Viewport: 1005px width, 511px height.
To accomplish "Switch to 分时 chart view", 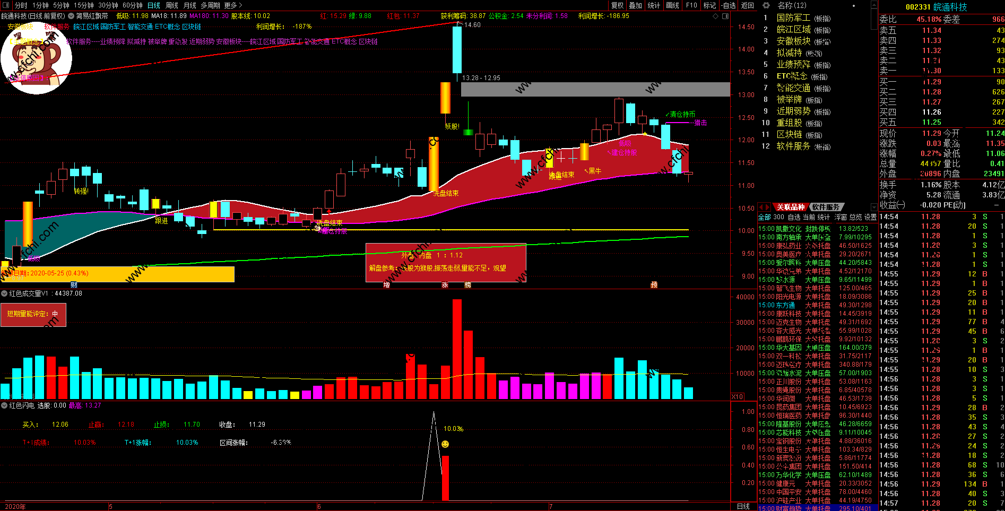I will coord(21,5).
